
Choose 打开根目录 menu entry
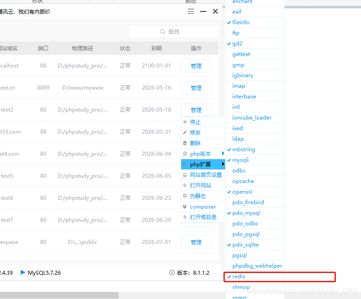click(x=203, y=217)
